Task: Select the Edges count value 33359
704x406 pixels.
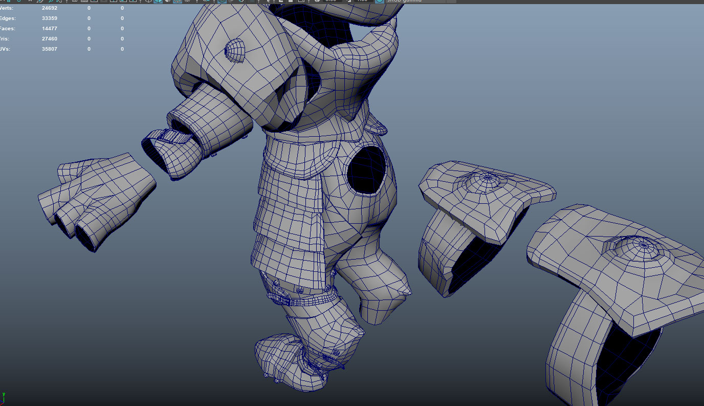Action: (49, 18)
